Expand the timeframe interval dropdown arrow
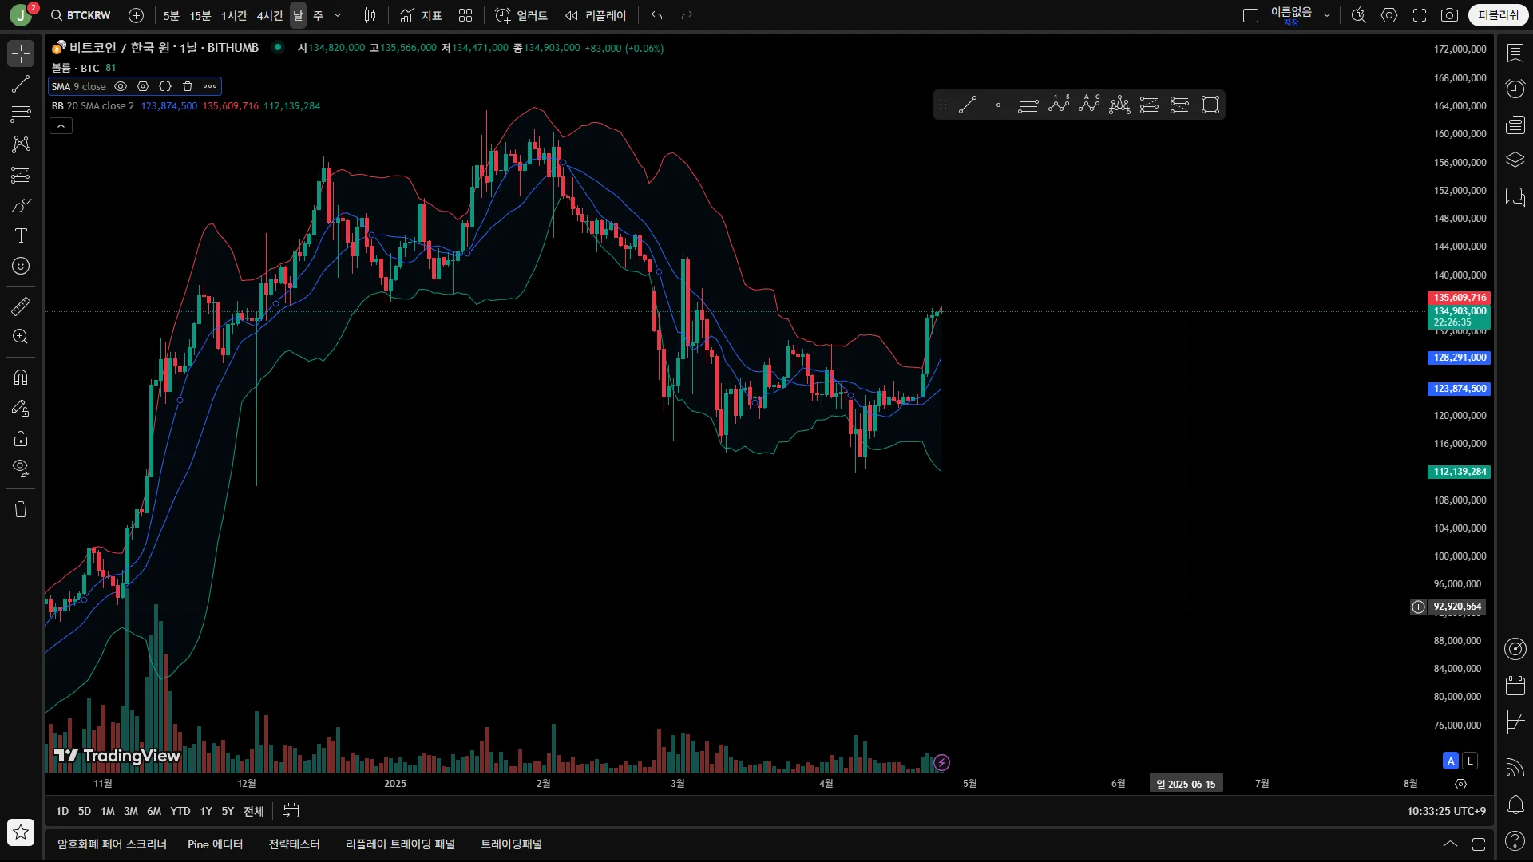This screenshot has height=862, width=1533. click(x=338, y=15)
